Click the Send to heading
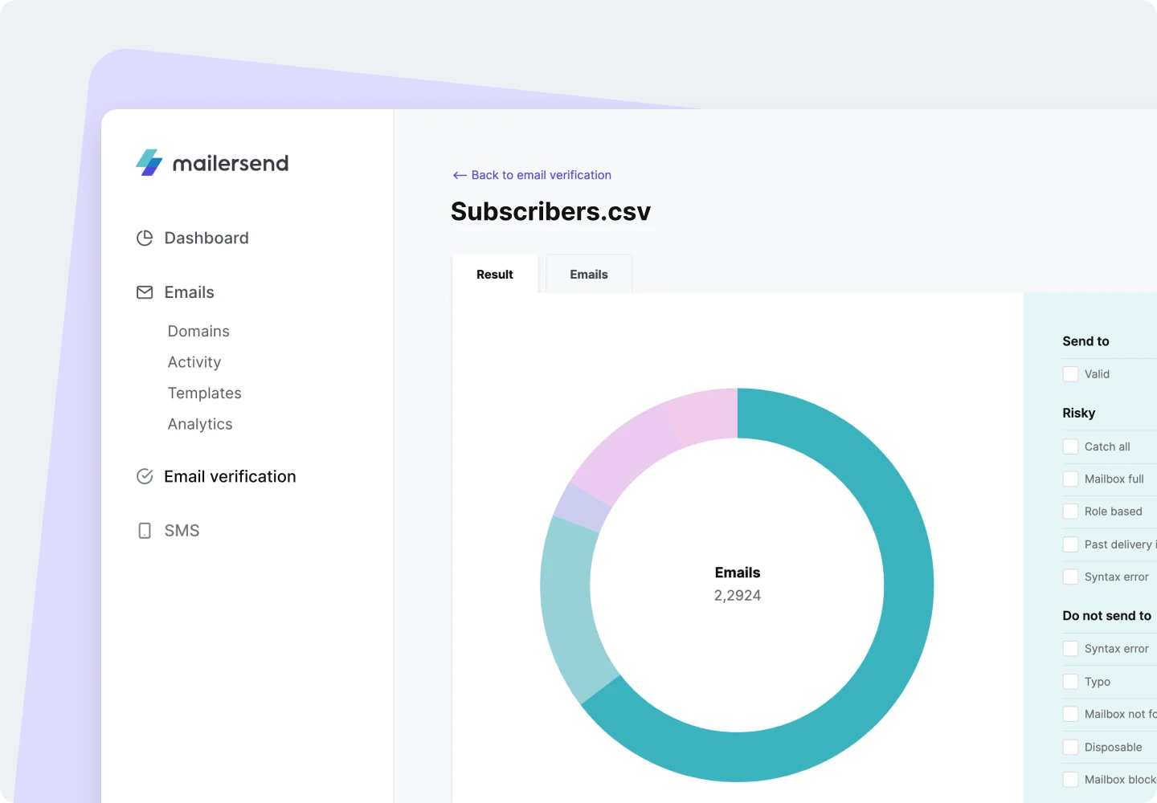This screenshot has height=803, width=1157. [x=1085, y=341]
